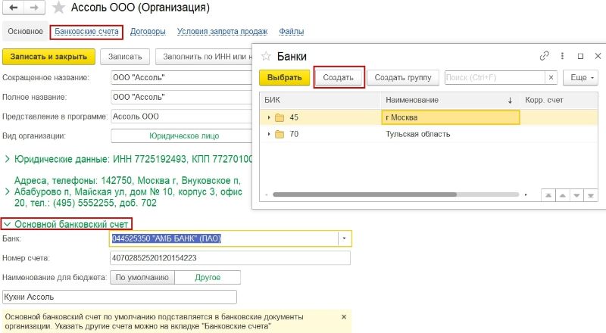Viewport: 606px width, 333px height.
Task: Click the Сокращенное название field
Action: [182, 78]
